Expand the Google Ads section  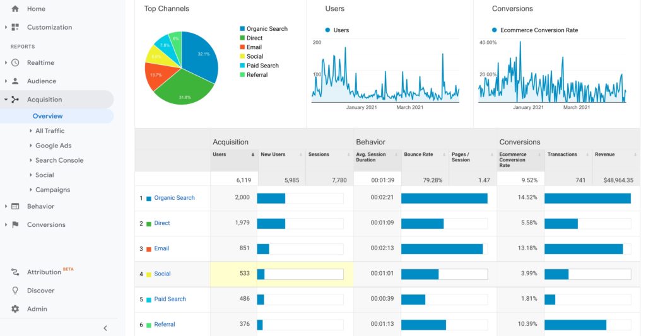(x=31, y=146)
